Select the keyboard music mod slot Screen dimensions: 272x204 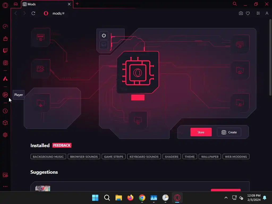(x=240, y=44)
